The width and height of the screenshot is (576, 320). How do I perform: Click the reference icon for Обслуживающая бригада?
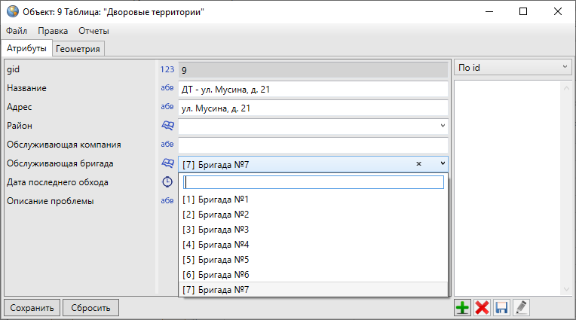pyautogui.click(x=167, y=163)
